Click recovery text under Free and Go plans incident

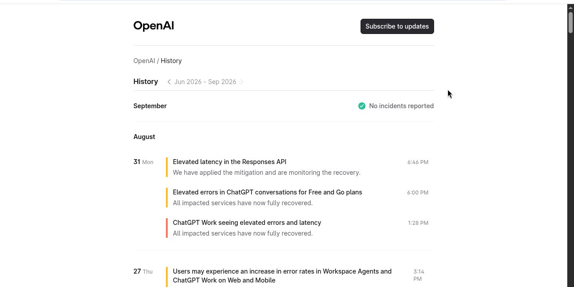pos(243,203)
